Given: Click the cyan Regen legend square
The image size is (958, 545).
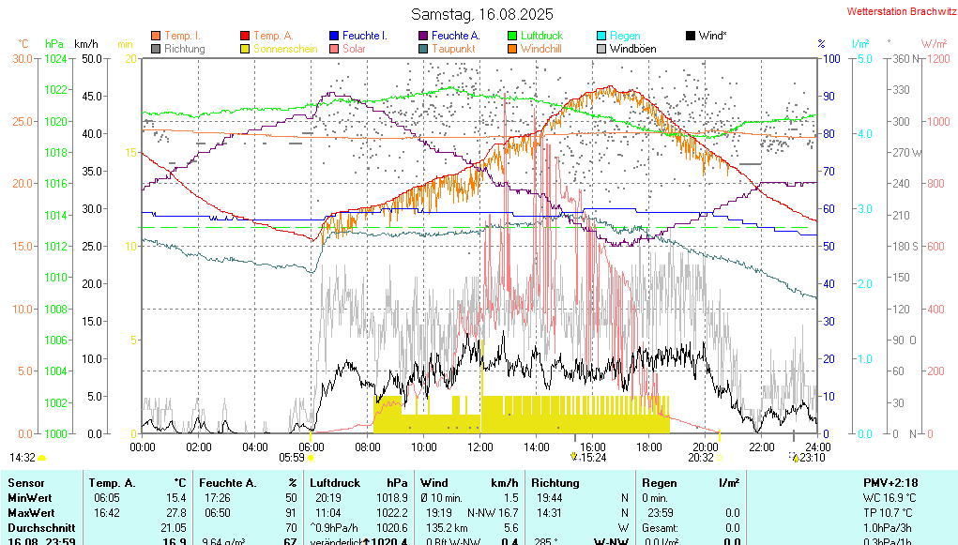Looking at the screenshot, I should click(601, 36).
